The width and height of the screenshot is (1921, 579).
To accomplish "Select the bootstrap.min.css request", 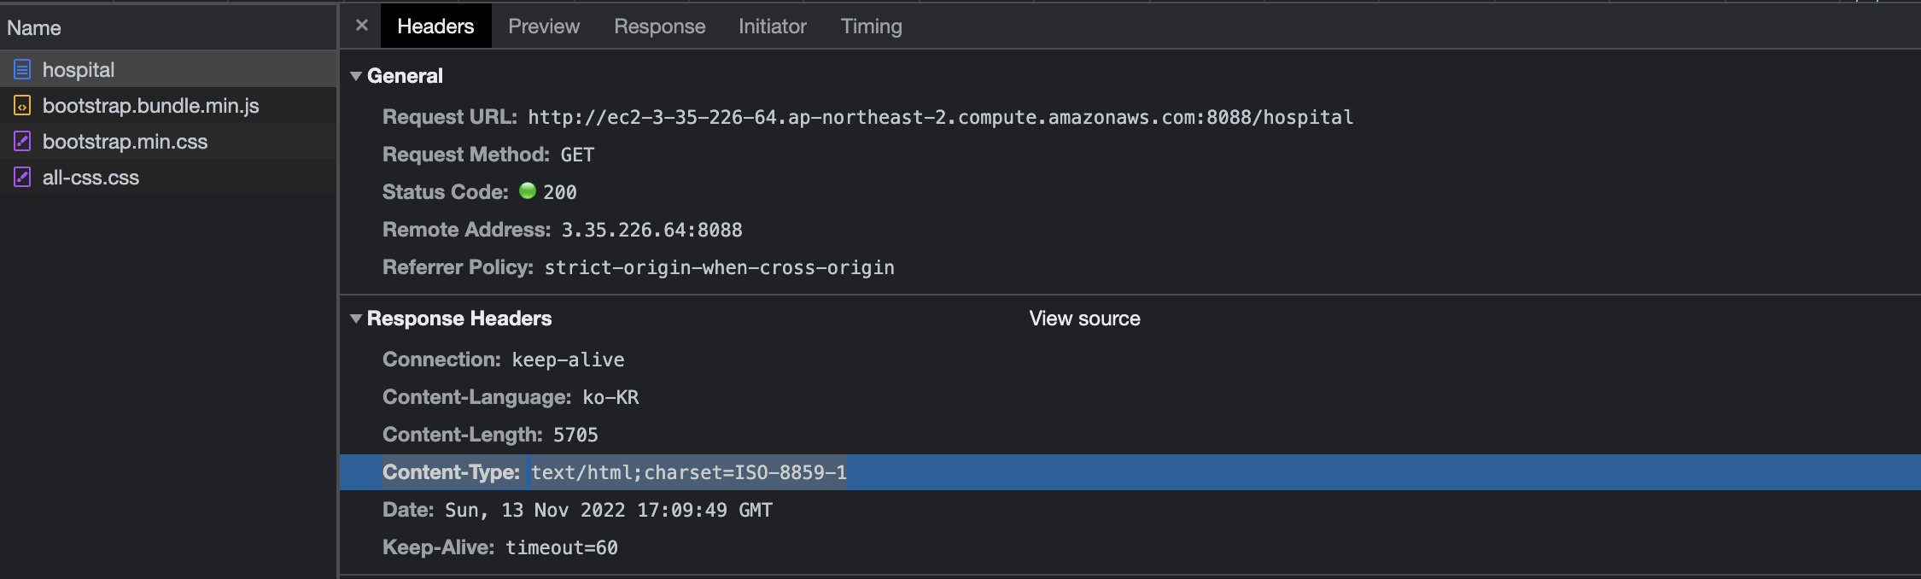I will click(x=168, y=141).
